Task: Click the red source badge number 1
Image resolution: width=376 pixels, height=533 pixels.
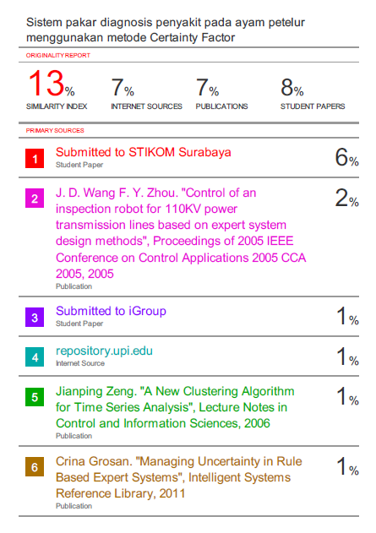Action: pyautogui.click(x=35, y=159)
